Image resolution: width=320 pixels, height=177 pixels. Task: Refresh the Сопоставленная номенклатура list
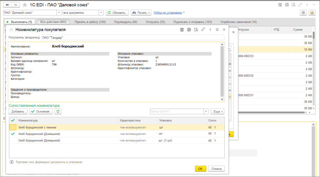click(58, 112)
